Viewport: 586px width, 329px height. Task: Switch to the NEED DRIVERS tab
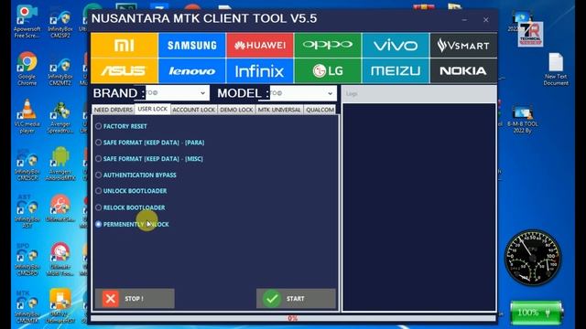(x=114, y=110)
